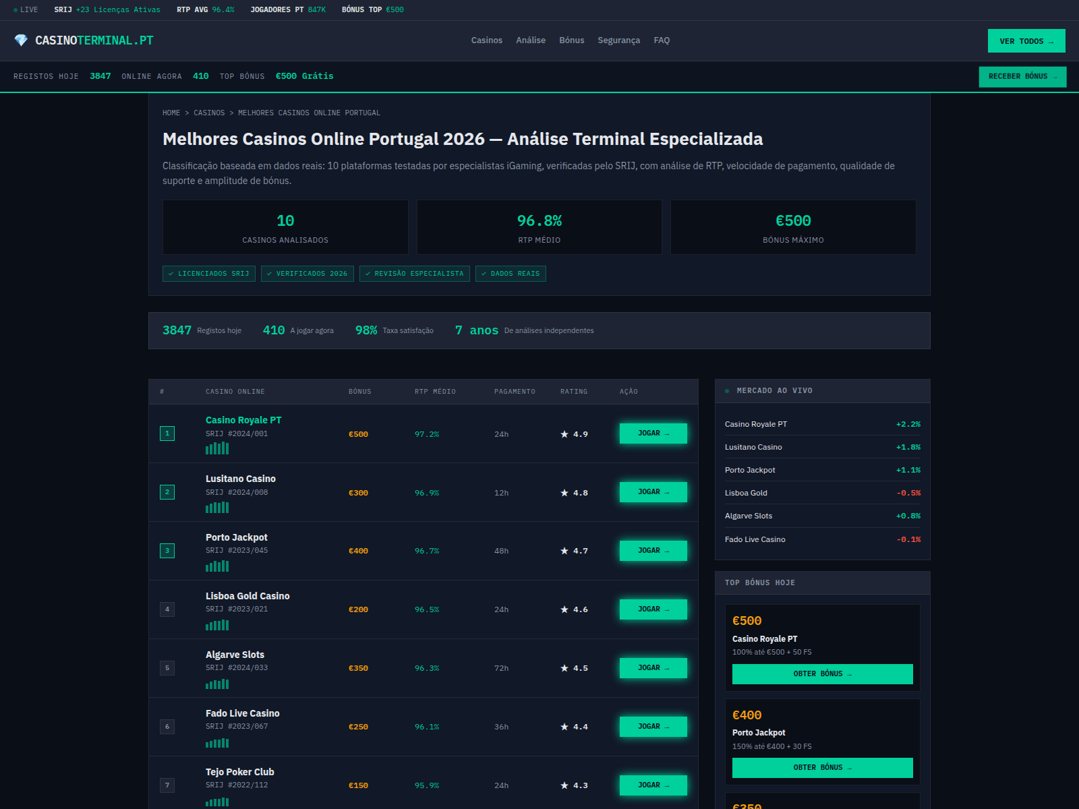Open the Análise menu item
This screenshot has width=1079, height=809.
coord(531,40)
